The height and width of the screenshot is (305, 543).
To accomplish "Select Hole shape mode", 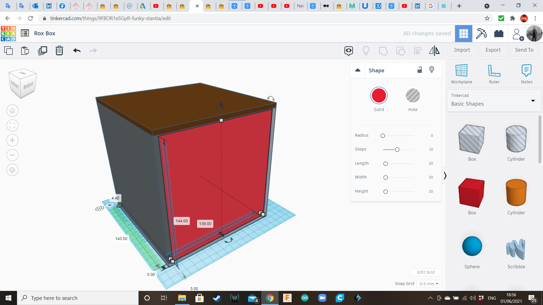I will click(x=413, y=96).
